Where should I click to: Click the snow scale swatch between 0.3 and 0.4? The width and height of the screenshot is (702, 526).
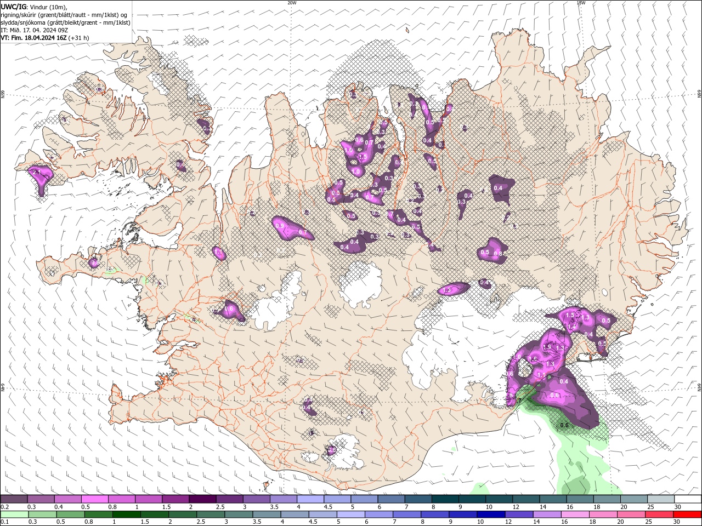coord(41,499)
